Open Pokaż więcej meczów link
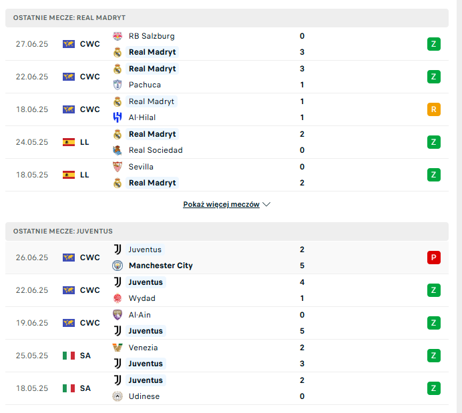Image resolution: width=462 pixels, height=413 pixels. [x=221, y=204]
